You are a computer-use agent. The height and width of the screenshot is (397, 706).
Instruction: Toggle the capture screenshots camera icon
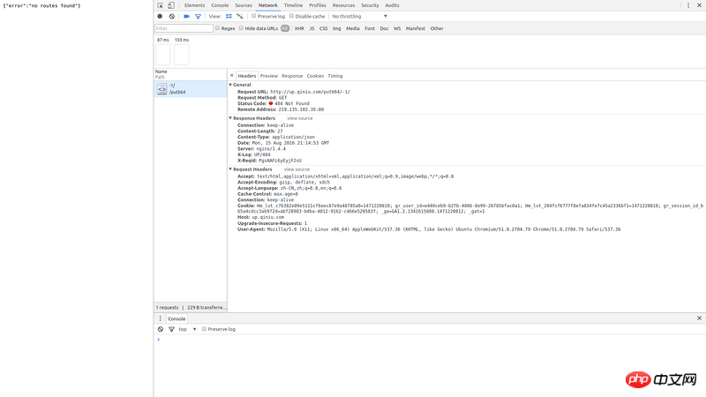tap(186, 16)
